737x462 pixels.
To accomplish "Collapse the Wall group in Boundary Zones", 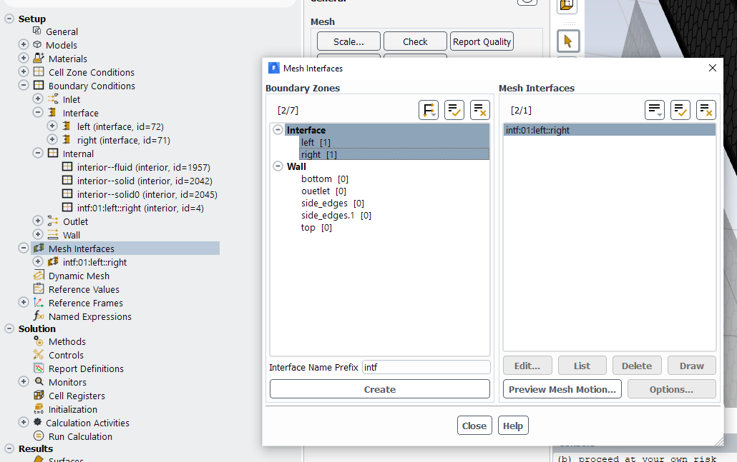I will click(278, 166).
